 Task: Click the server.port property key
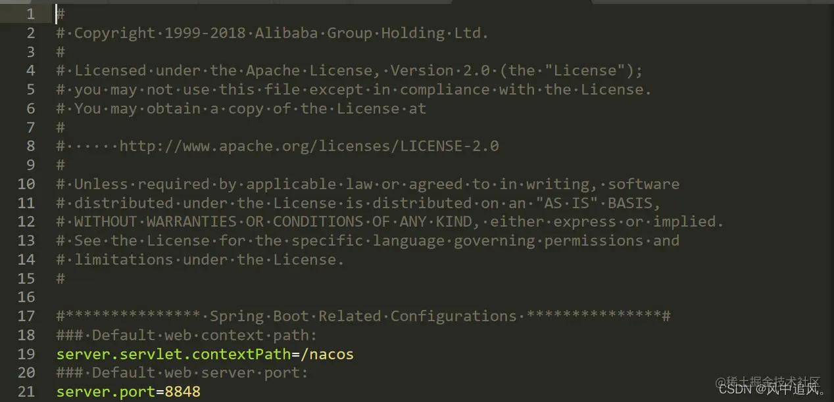[x=106, y=392]
